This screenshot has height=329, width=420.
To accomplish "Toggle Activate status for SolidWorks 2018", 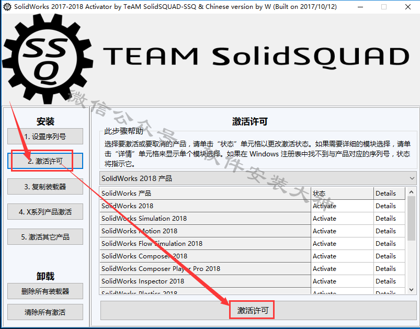I will click(x=342, y=206).
